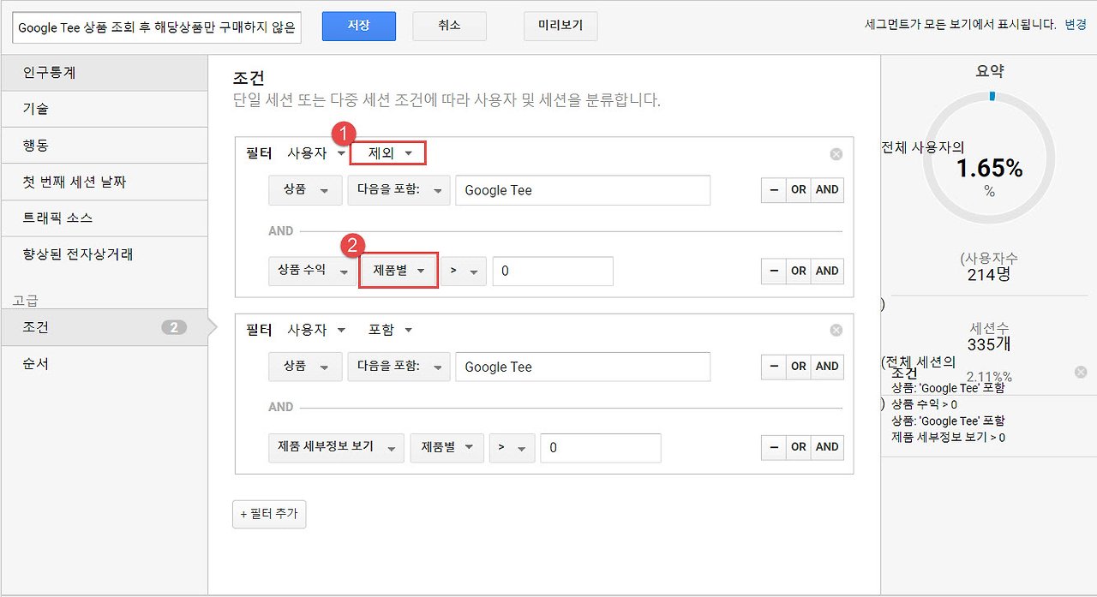Delete the 상품 수익 condition with its minus button
Image resolution: width=1097 pixels, height=597 pixels.
coord(774,271)
